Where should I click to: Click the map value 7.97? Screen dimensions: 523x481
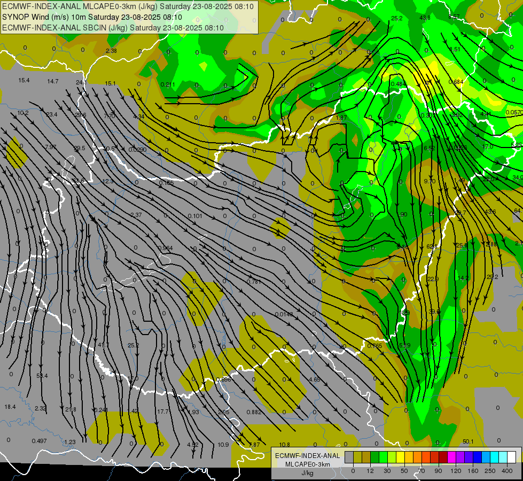(51, 147)
